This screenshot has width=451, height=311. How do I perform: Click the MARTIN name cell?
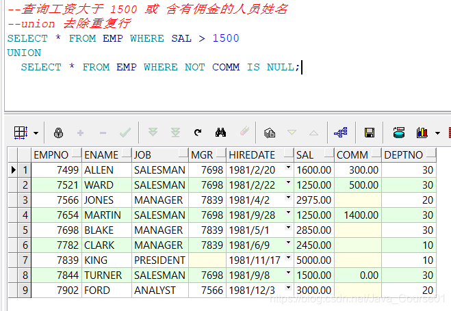[107, 215]
